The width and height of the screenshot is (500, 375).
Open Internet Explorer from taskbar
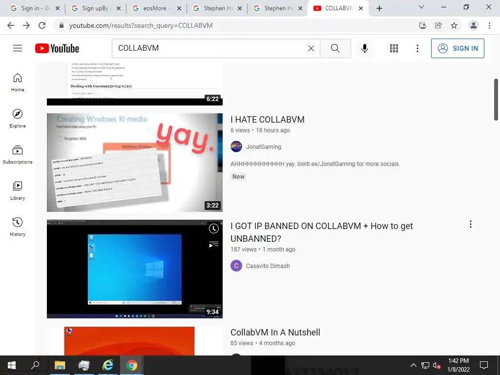[x=108, y=365]
